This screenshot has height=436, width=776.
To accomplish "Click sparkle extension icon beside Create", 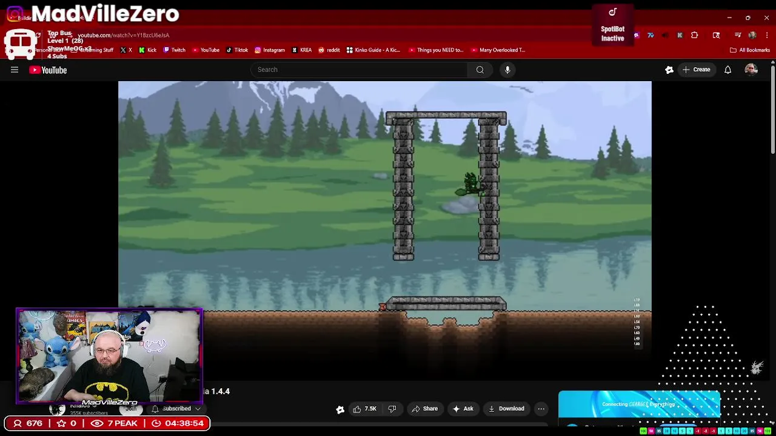I will pos(669,70).
